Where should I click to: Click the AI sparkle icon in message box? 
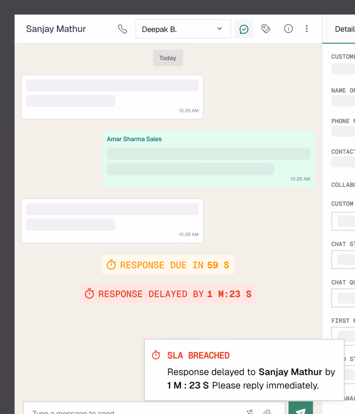coord(250,412)
